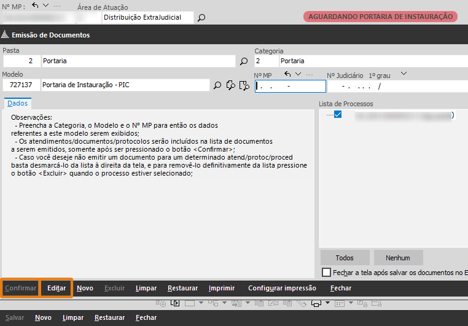468x326 pixels.
Task: Click the clipboard icon left of the curved-arrows icon
Action: tap(259, 303)
